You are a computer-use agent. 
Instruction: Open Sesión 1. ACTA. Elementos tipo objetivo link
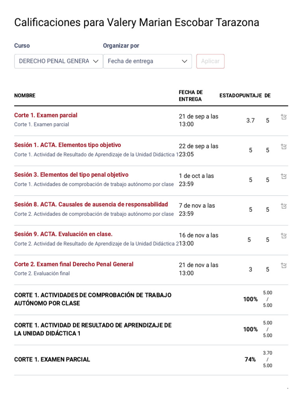(68, 145)
